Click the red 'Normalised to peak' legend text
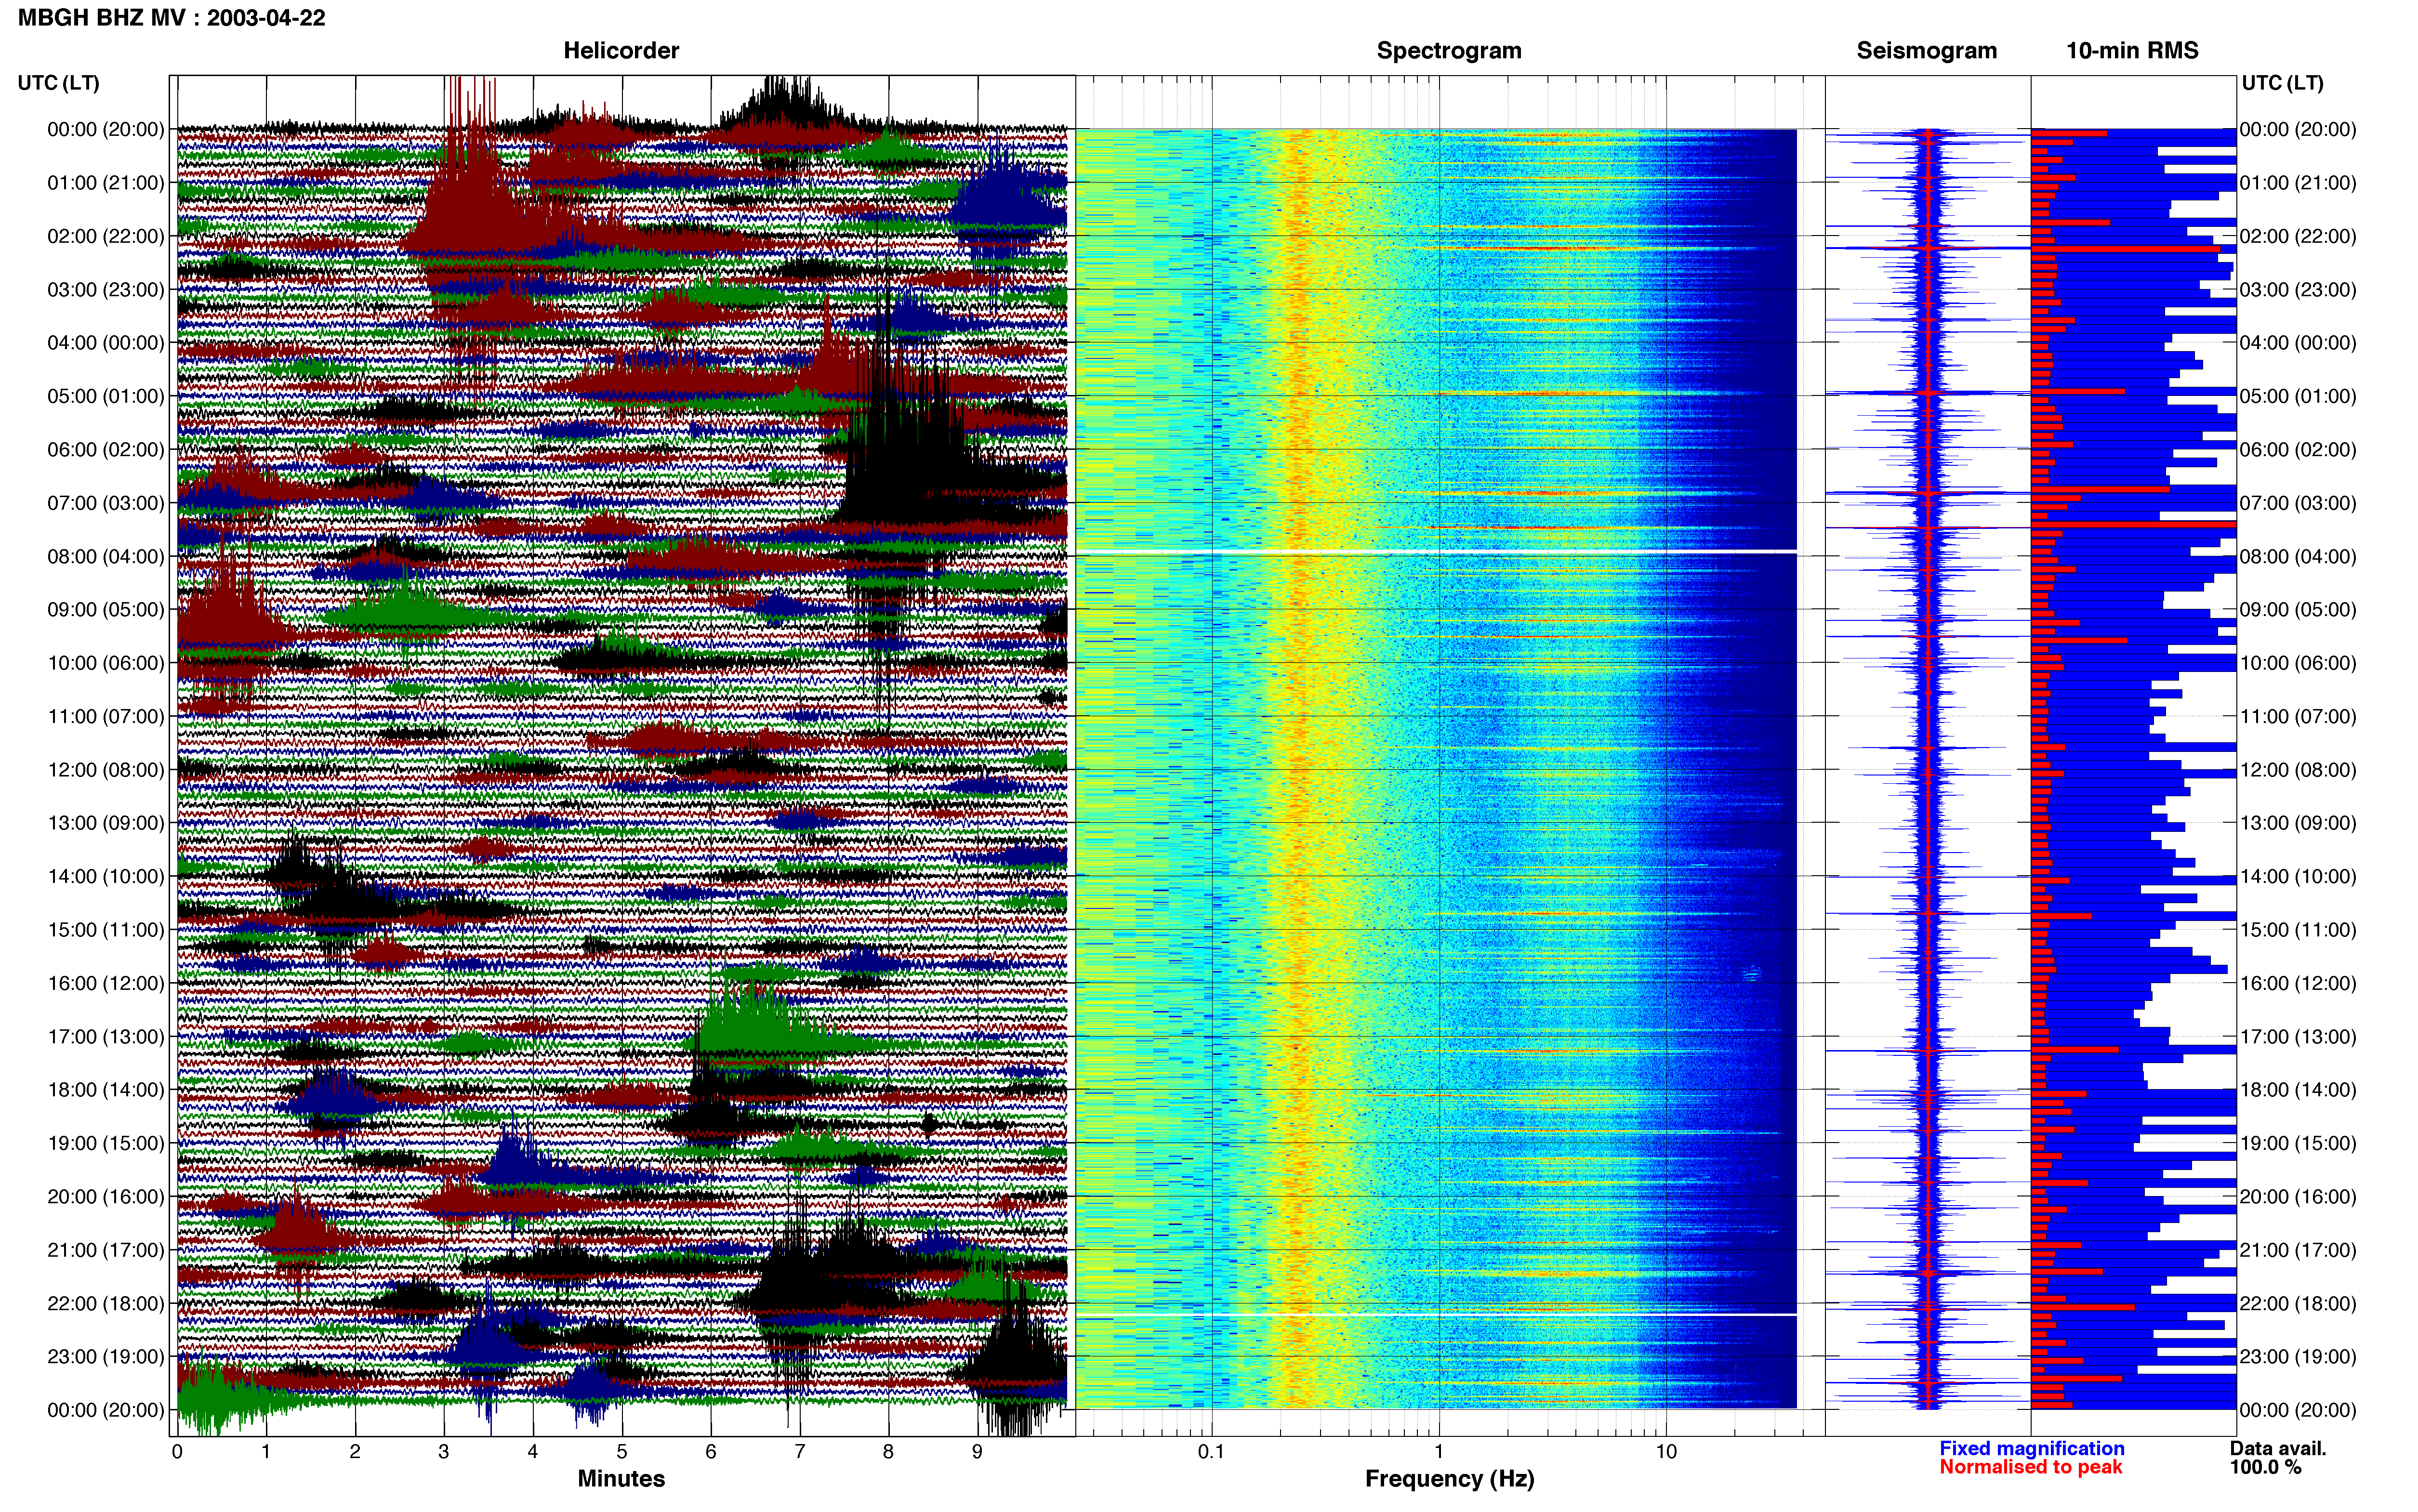 click(2030, 1468)
